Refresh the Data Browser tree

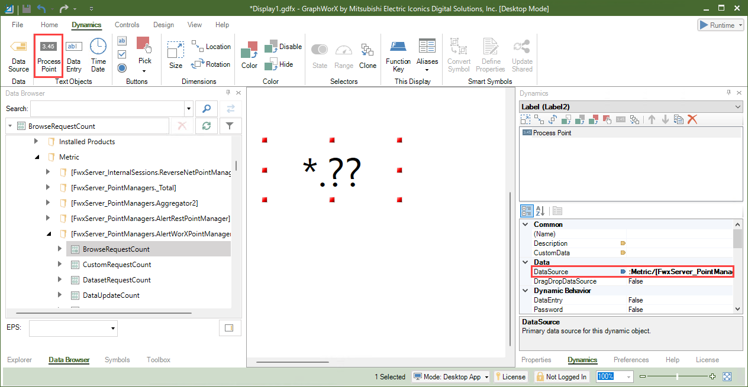coord(207,126)
